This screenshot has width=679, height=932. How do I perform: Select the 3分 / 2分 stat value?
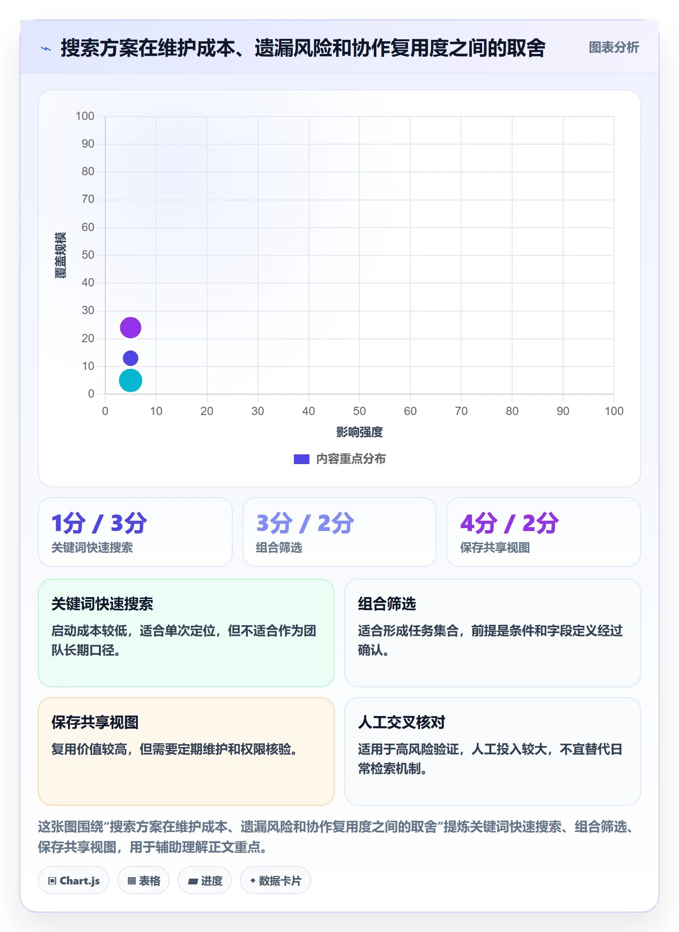click(x=305, y=523)
